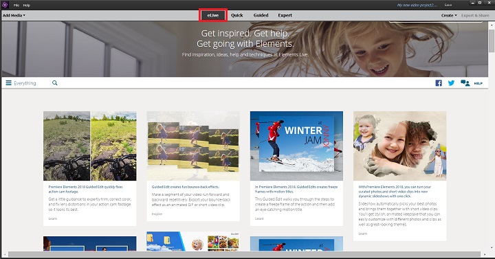Open the Everything filter dropdown
The image size is (495, 259).
click(x=25, y=83)
